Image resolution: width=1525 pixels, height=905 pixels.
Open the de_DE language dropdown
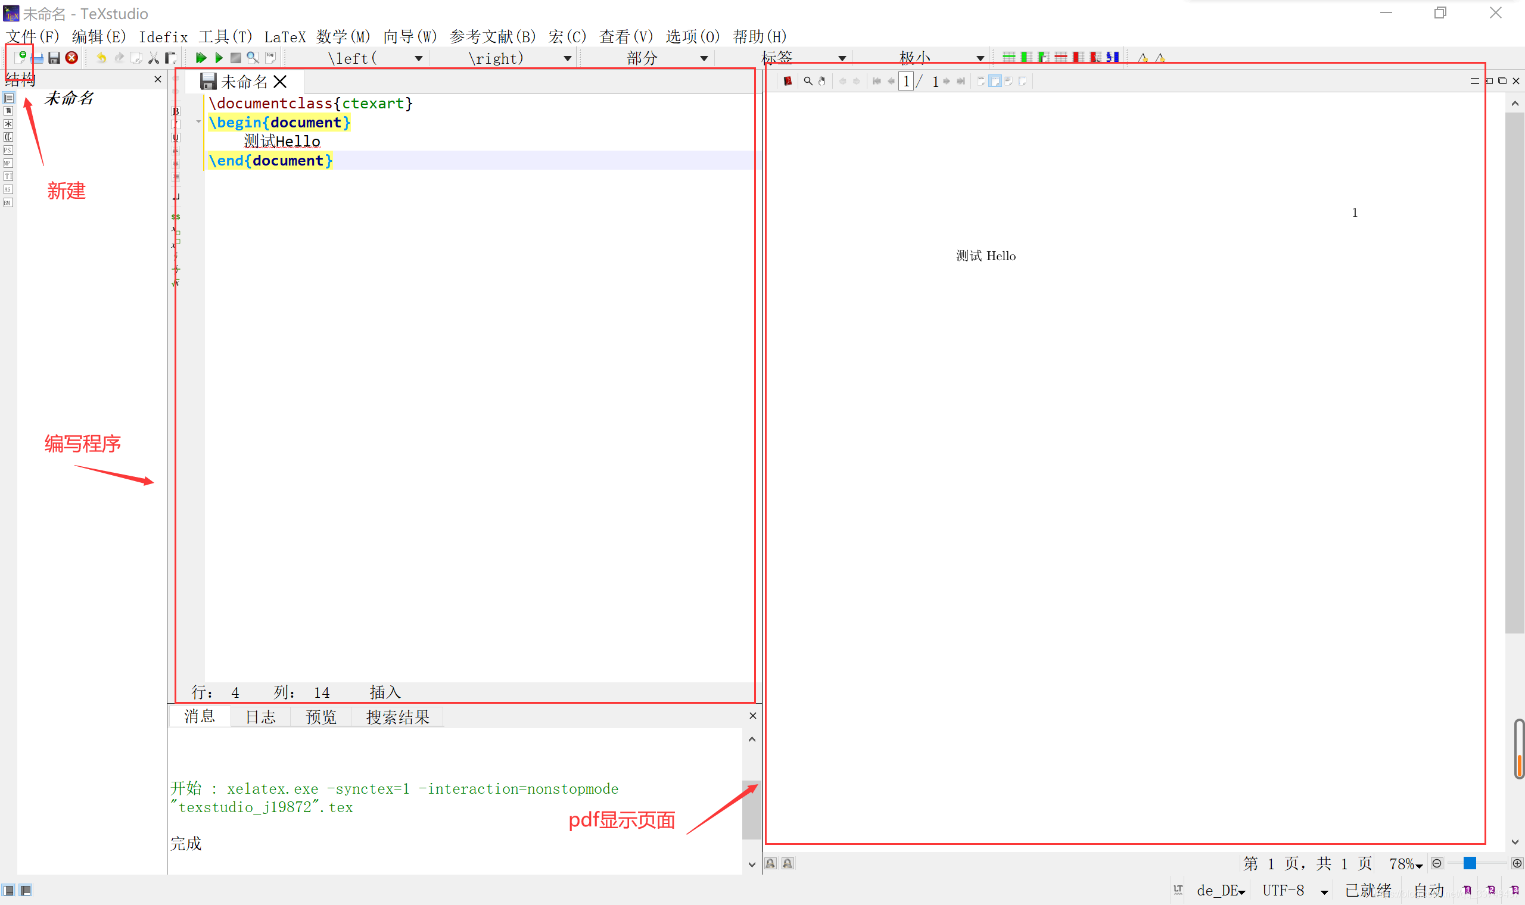click(1221, 890)
